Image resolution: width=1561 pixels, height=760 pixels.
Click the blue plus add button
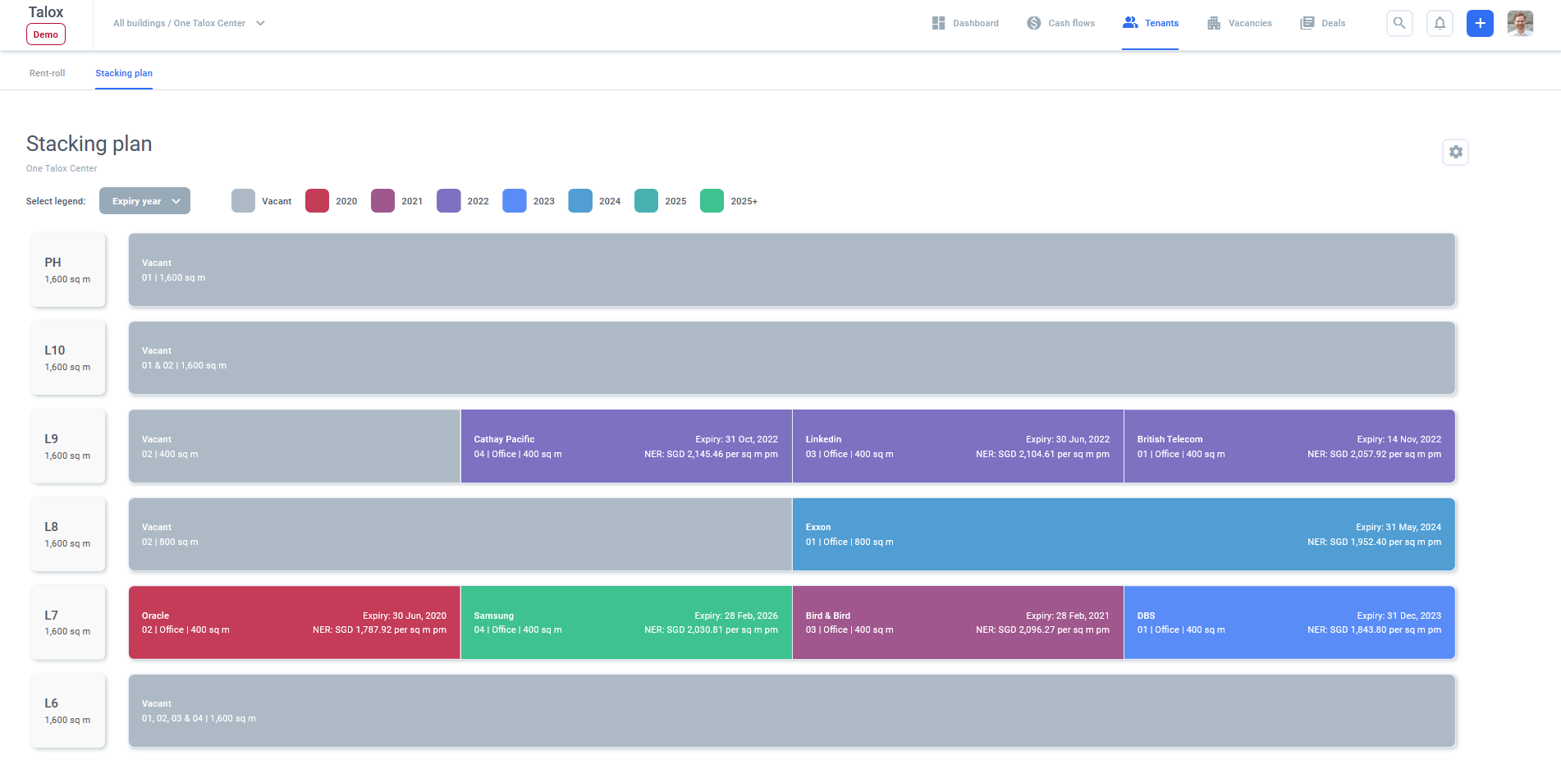pyautogui.click(x=1480, y=23)
